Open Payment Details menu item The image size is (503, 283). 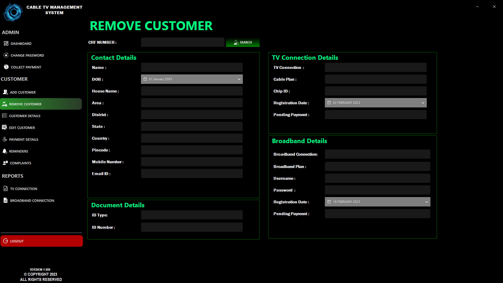click(24, 139)
